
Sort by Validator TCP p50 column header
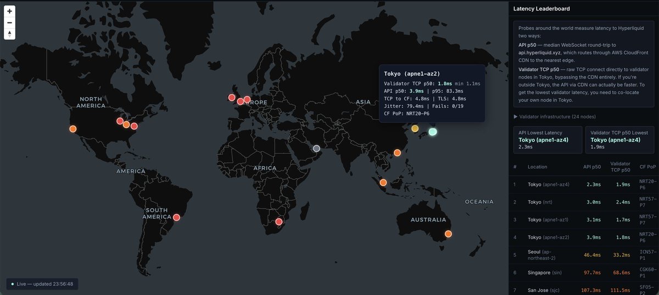pyautogui.click(x=621, y=167)
